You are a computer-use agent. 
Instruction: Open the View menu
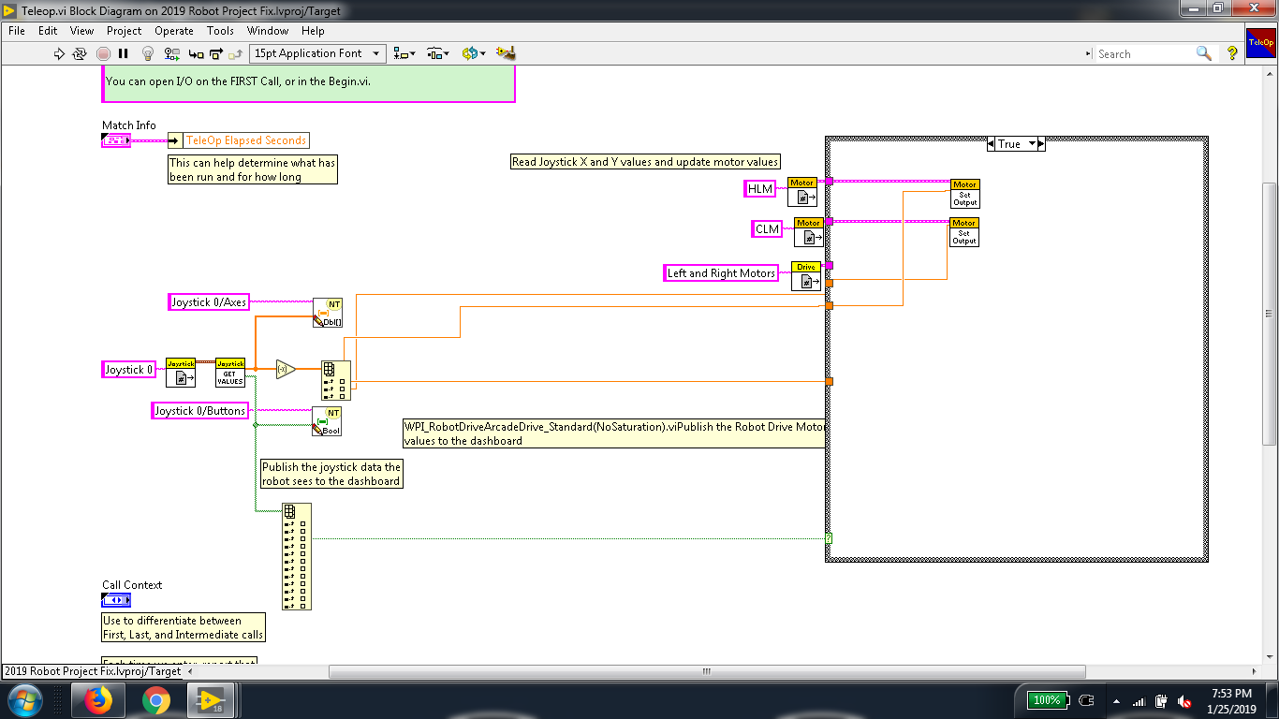pos(82,31)
